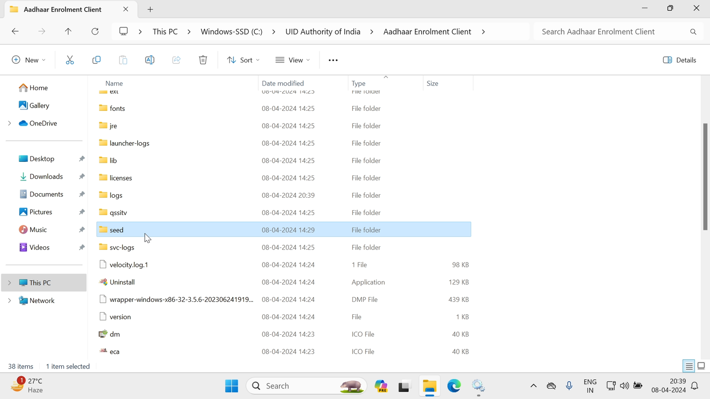Viewport: 710px width, 399px height.
Task: Refresh the folder view
Action: click(95, 31)
